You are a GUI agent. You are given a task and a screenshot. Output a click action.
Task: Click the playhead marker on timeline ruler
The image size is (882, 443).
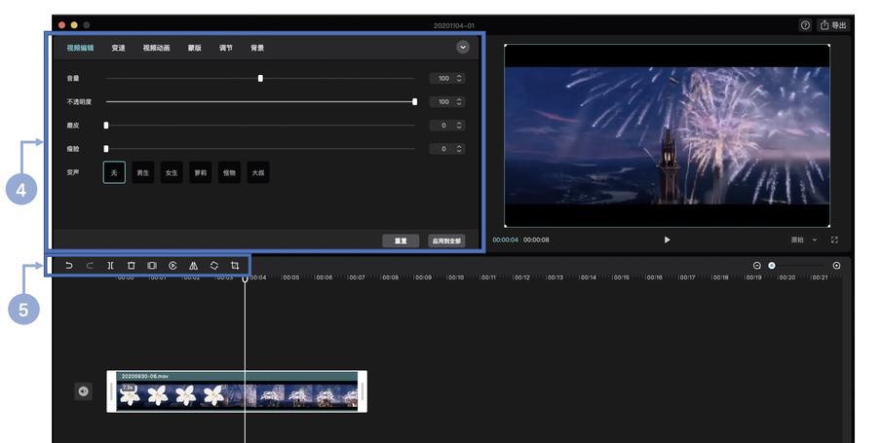tap(245, 278)
